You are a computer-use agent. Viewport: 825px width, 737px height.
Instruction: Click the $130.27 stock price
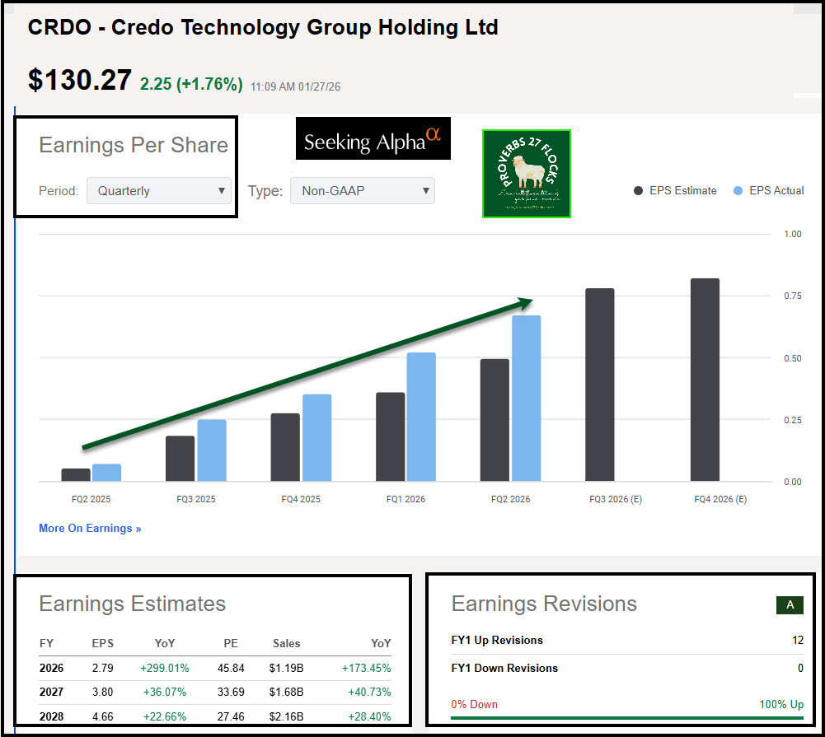tap(79, 80)
